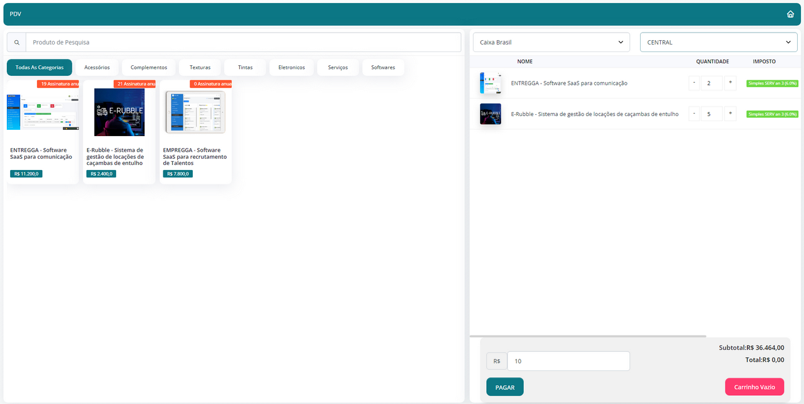Select the Todas As Categorias tab
804x404 pixels.
[40, 67]
